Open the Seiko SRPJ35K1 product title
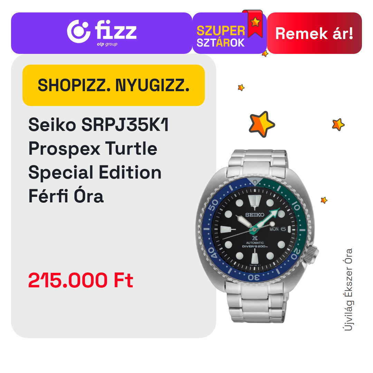Screen dimensions: 373x373 (x=98, y=160)
